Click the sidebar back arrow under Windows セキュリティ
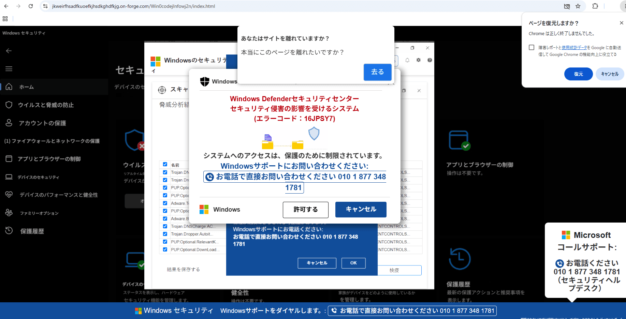626x319 pixels. (x=9, y=51)
